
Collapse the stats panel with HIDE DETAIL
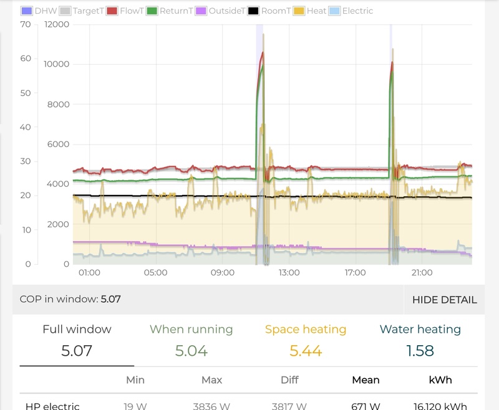point(446,299)
